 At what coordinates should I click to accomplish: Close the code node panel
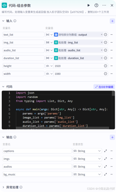click(112, 5)
